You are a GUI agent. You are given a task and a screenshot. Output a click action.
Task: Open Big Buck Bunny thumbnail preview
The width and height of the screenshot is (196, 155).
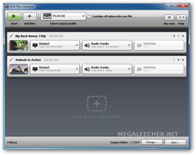19,45
